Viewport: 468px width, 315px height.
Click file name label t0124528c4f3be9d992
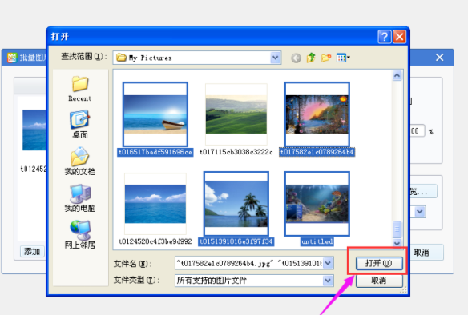point(155,241)
